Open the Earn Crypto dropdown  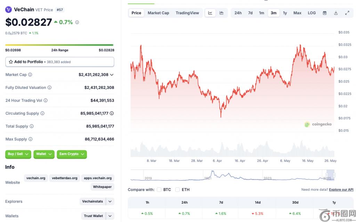pos(72,154)
